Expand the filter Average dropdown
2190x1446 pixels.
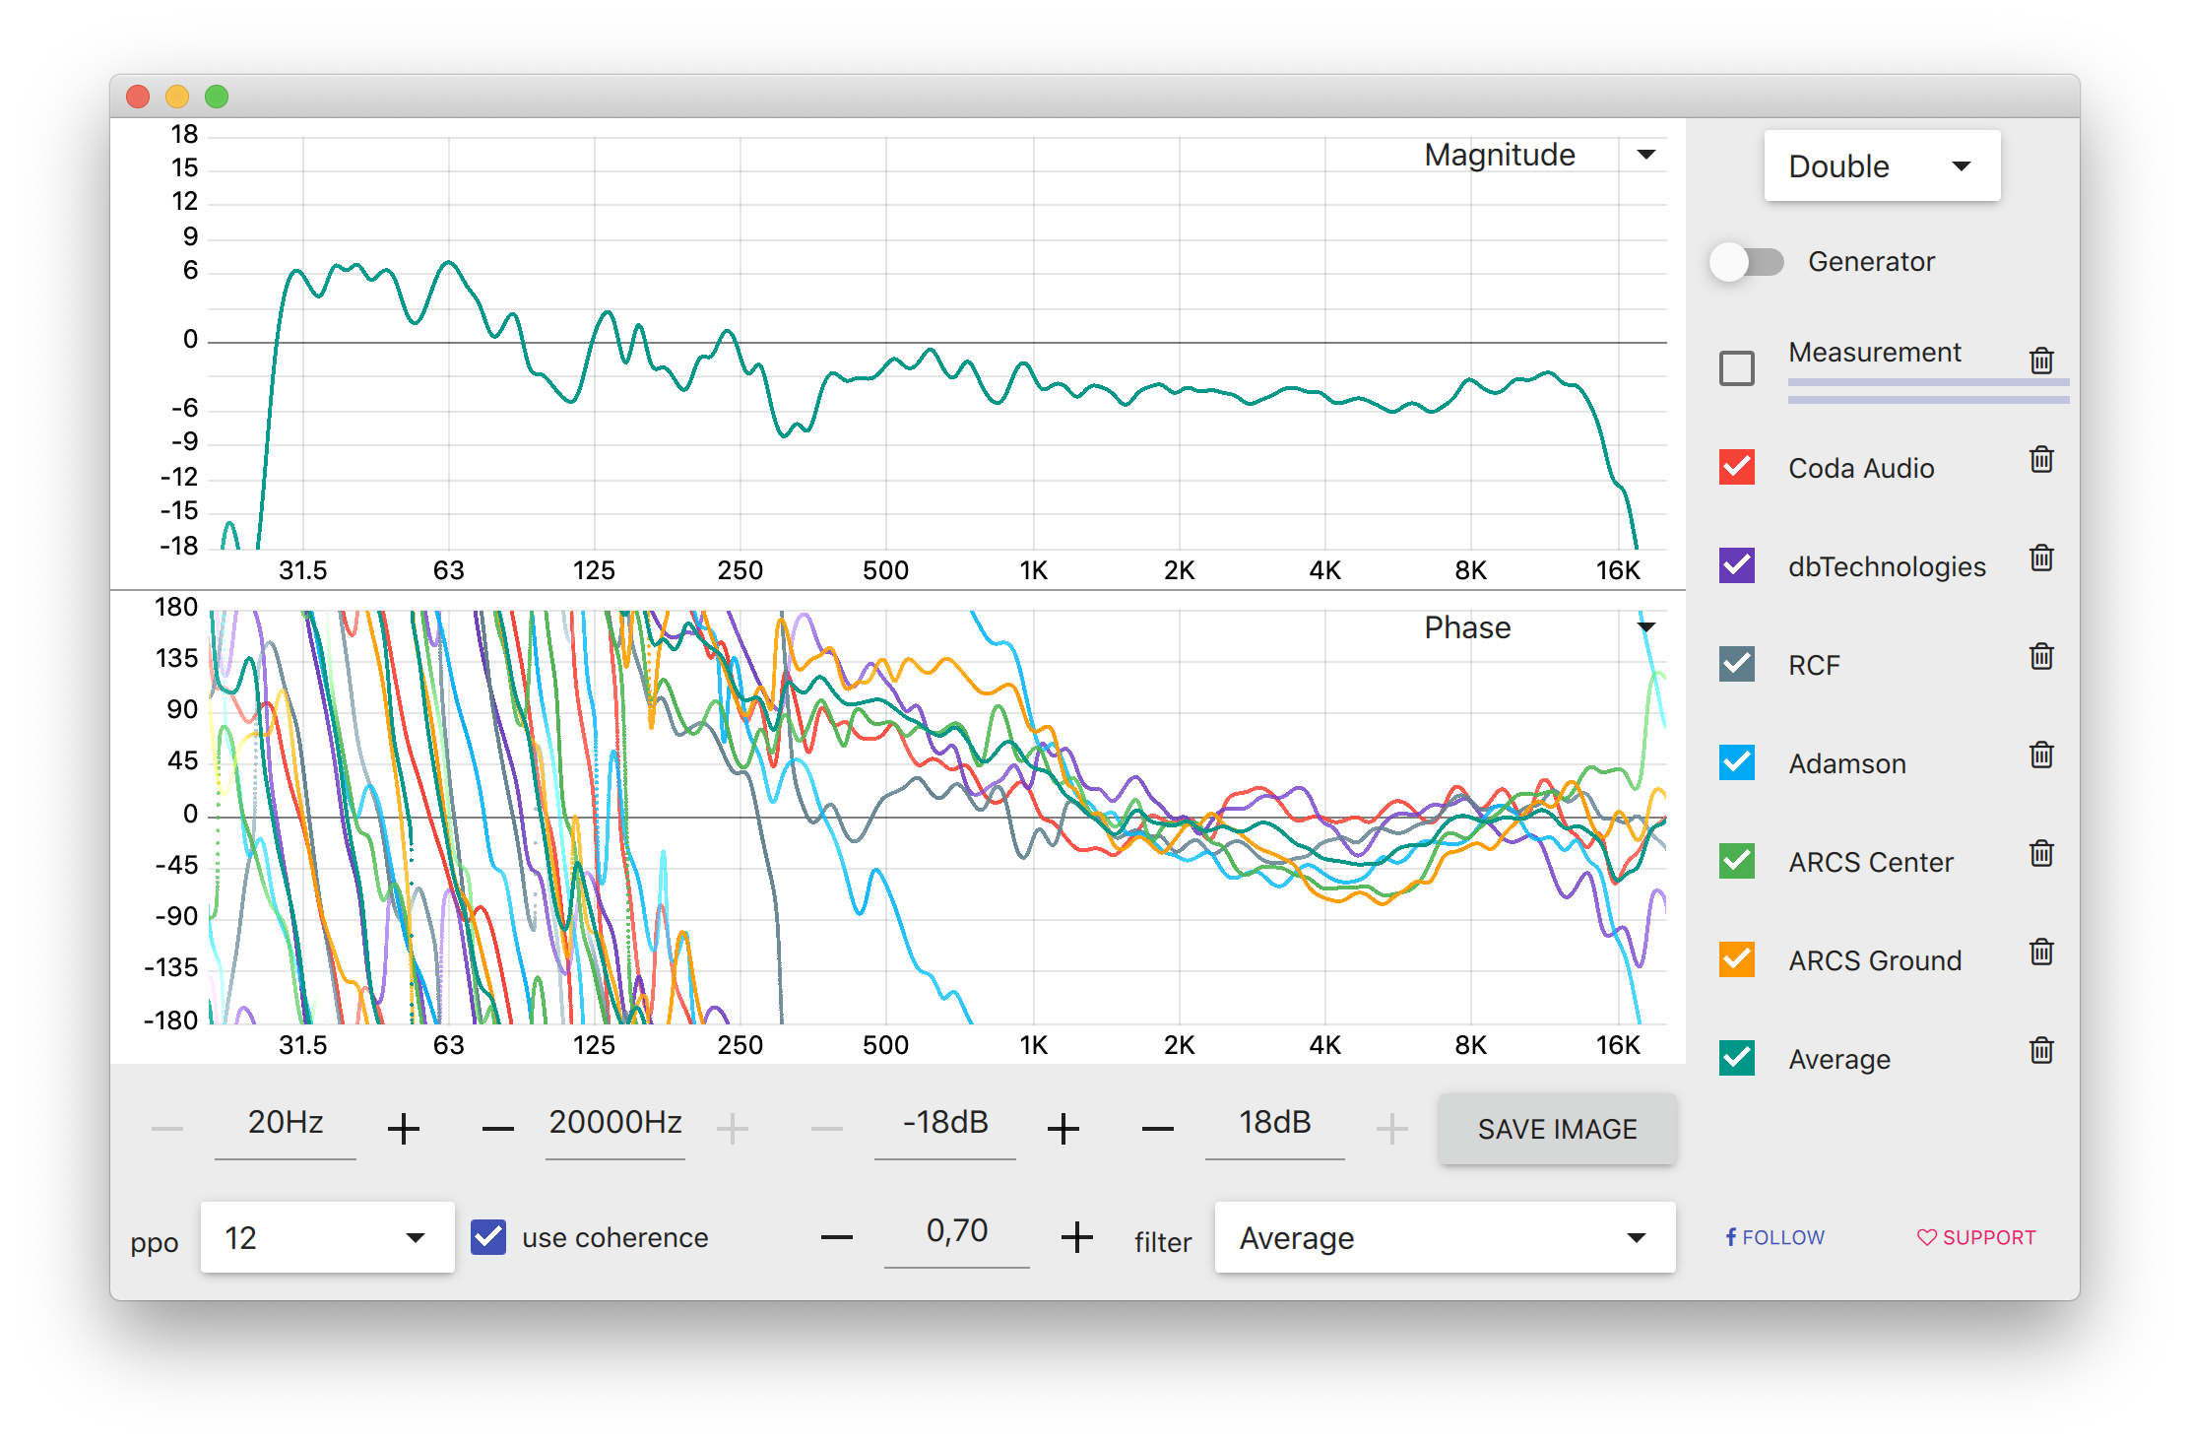(x=1444, y=1237)
